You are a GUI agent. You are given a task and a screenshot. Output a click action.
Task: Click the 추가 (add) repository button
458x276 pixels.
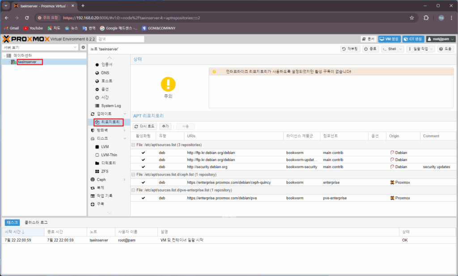(165, 127)
